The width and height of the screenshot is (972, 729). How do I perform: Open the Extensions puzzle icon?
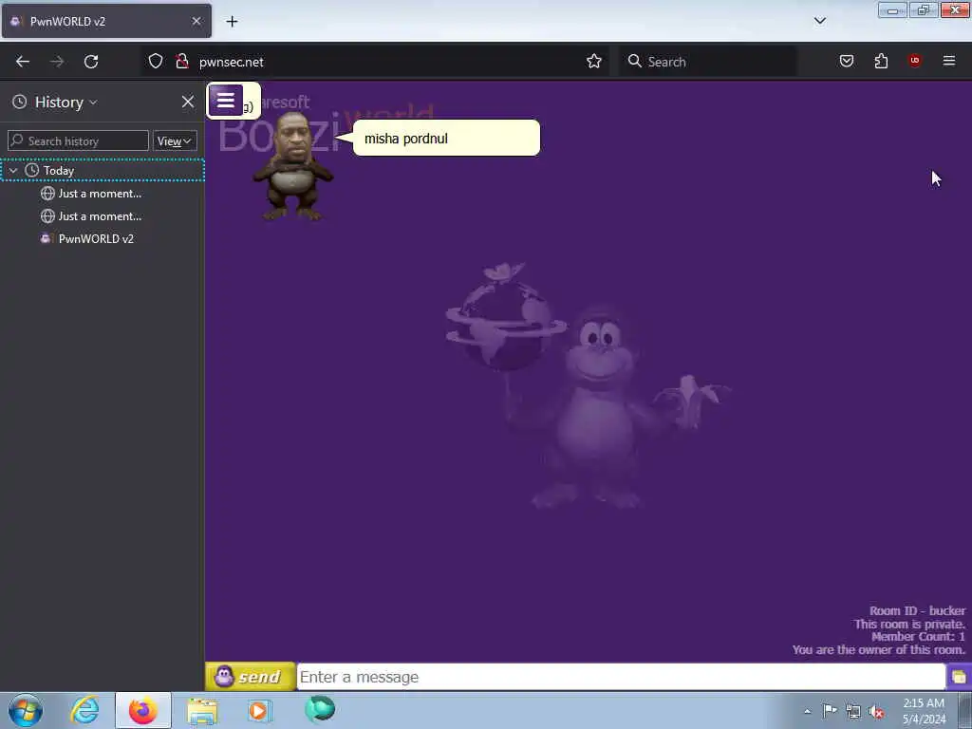pyautogui.click(x=881, y=61)
